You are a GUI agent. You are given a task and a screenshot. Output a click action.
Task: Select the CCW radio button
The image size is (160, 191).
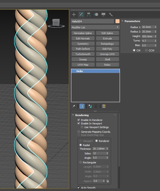146,50
